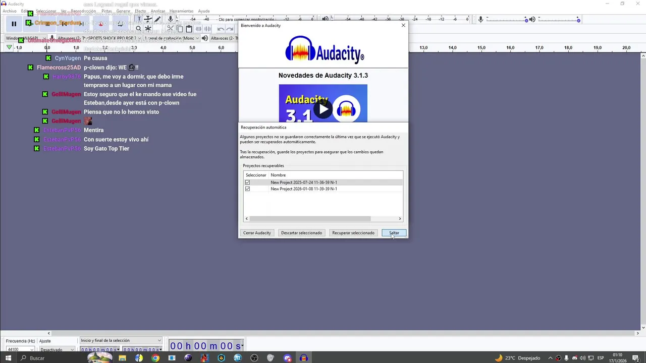The width and height of the screenshot is (646, 363).
Task: Click the Undo arrow icon
Action: pos(221,29)
